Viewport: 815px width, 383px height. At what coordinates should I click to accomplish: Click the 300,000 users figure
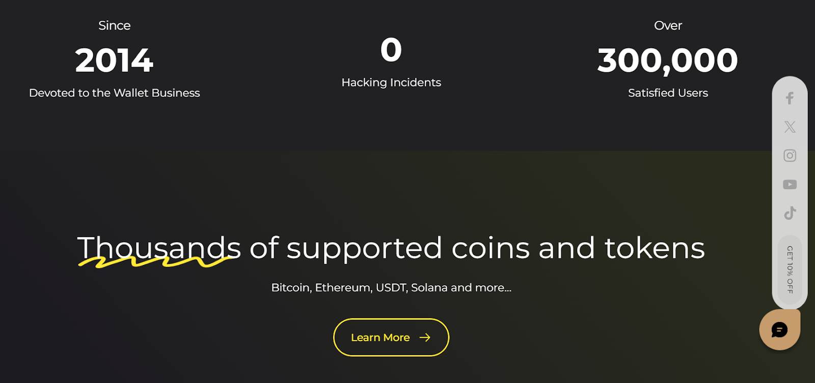668,61
